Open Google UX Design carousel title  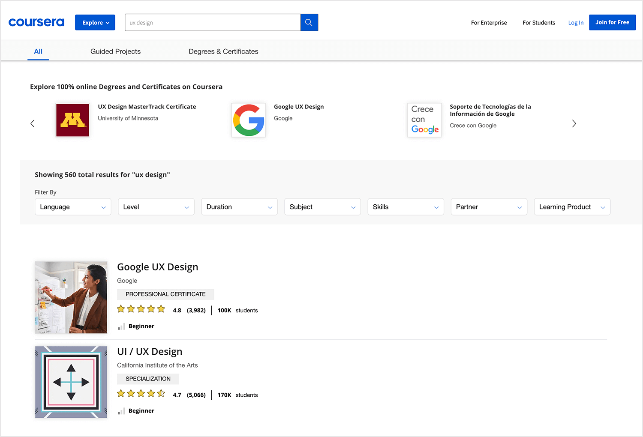[x=299, y=107]
